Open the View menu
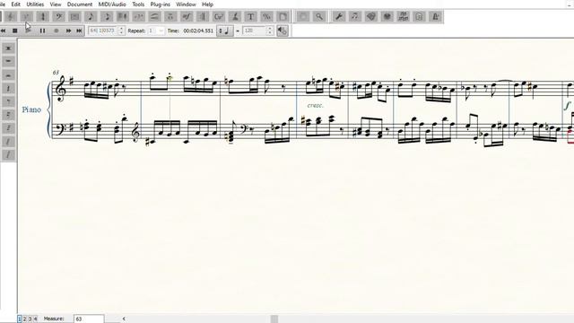 coord(56,4)
